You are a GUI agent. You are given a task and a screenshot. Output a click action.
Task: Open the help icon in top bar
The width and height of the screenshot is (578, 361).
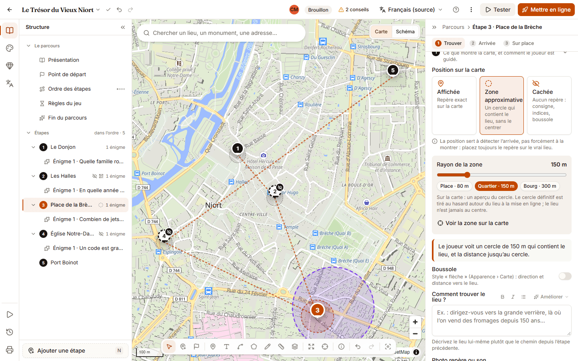click(456, 10)
